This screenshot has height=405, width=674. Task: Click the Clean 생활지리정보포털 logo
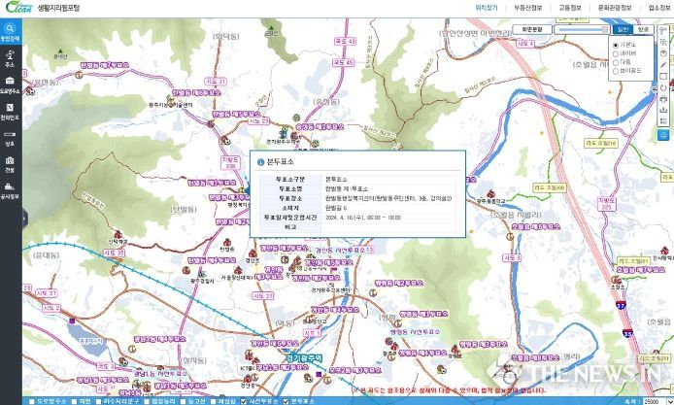(42, 8)
